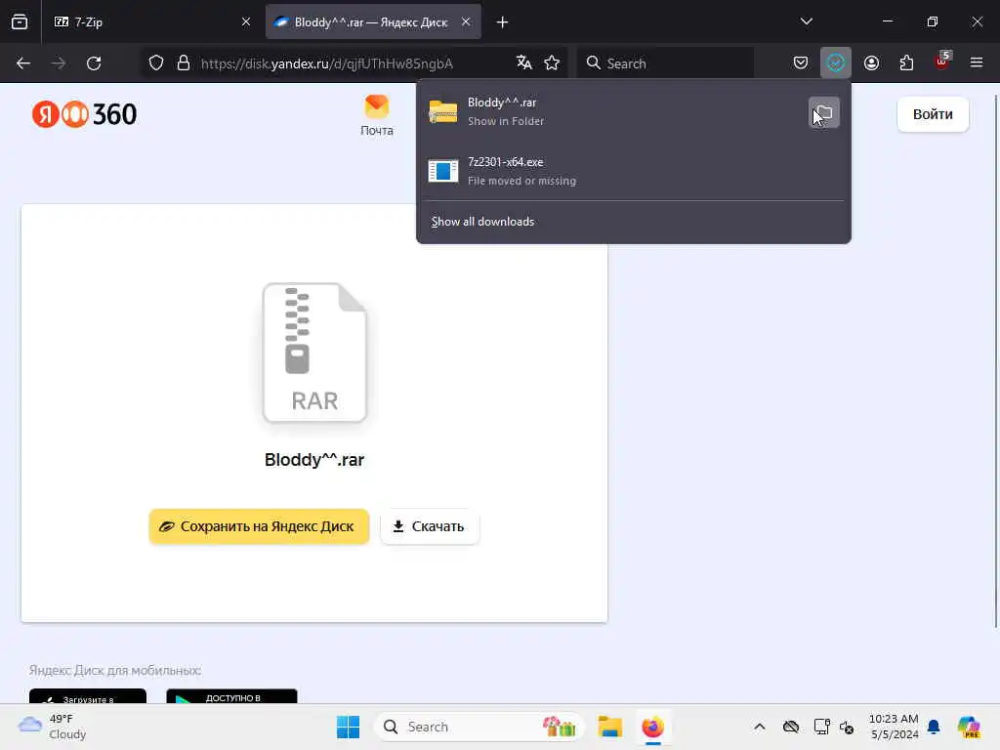Go forward one page
Viewport: 1000px width, 750px height.
click(x=58, y=63)
